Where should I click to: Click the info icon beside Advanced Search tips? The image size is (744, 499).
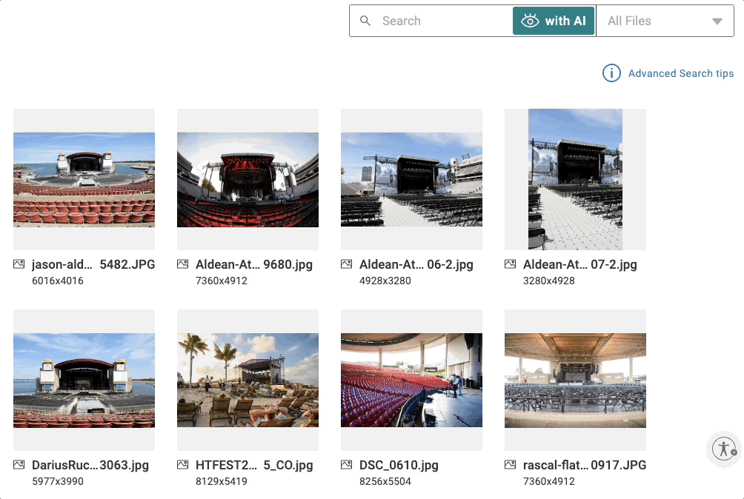(x=611, y=73)
